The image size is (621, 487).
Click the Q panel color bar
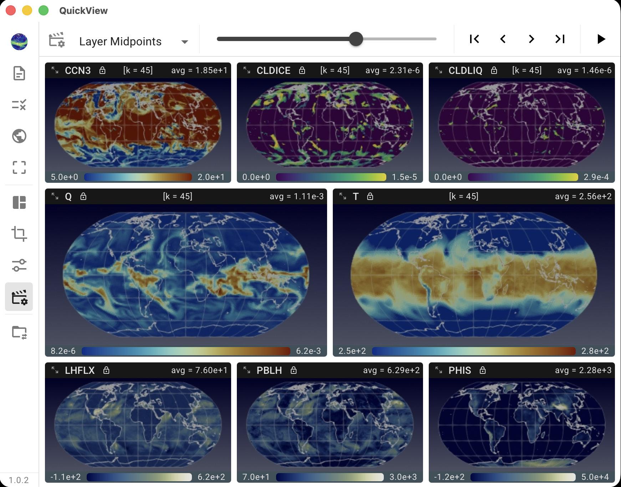[186, 351]
